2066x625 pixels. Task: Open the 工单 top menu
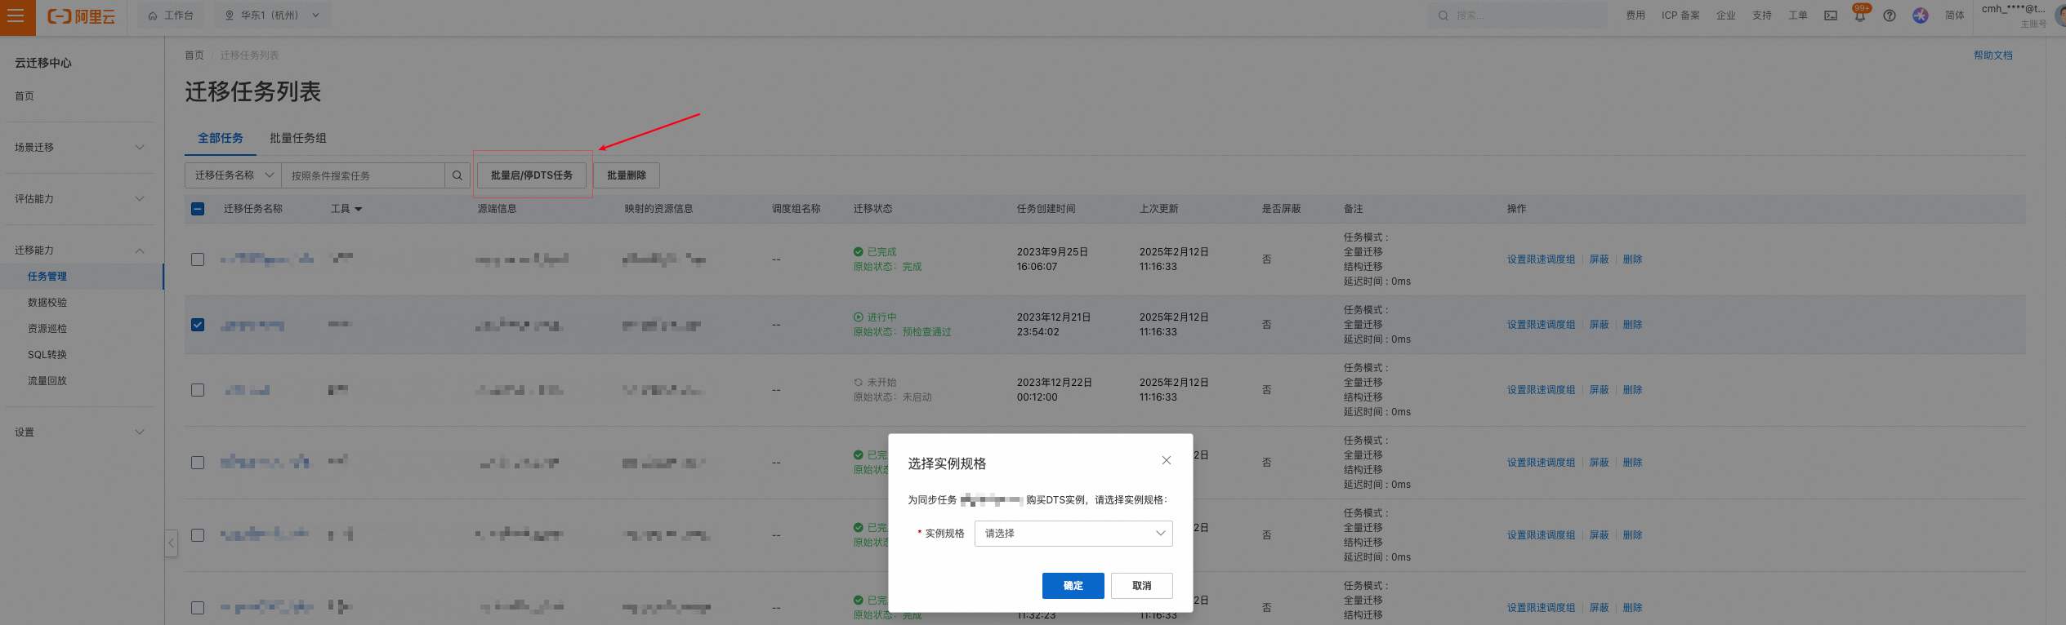[1798, 16]
